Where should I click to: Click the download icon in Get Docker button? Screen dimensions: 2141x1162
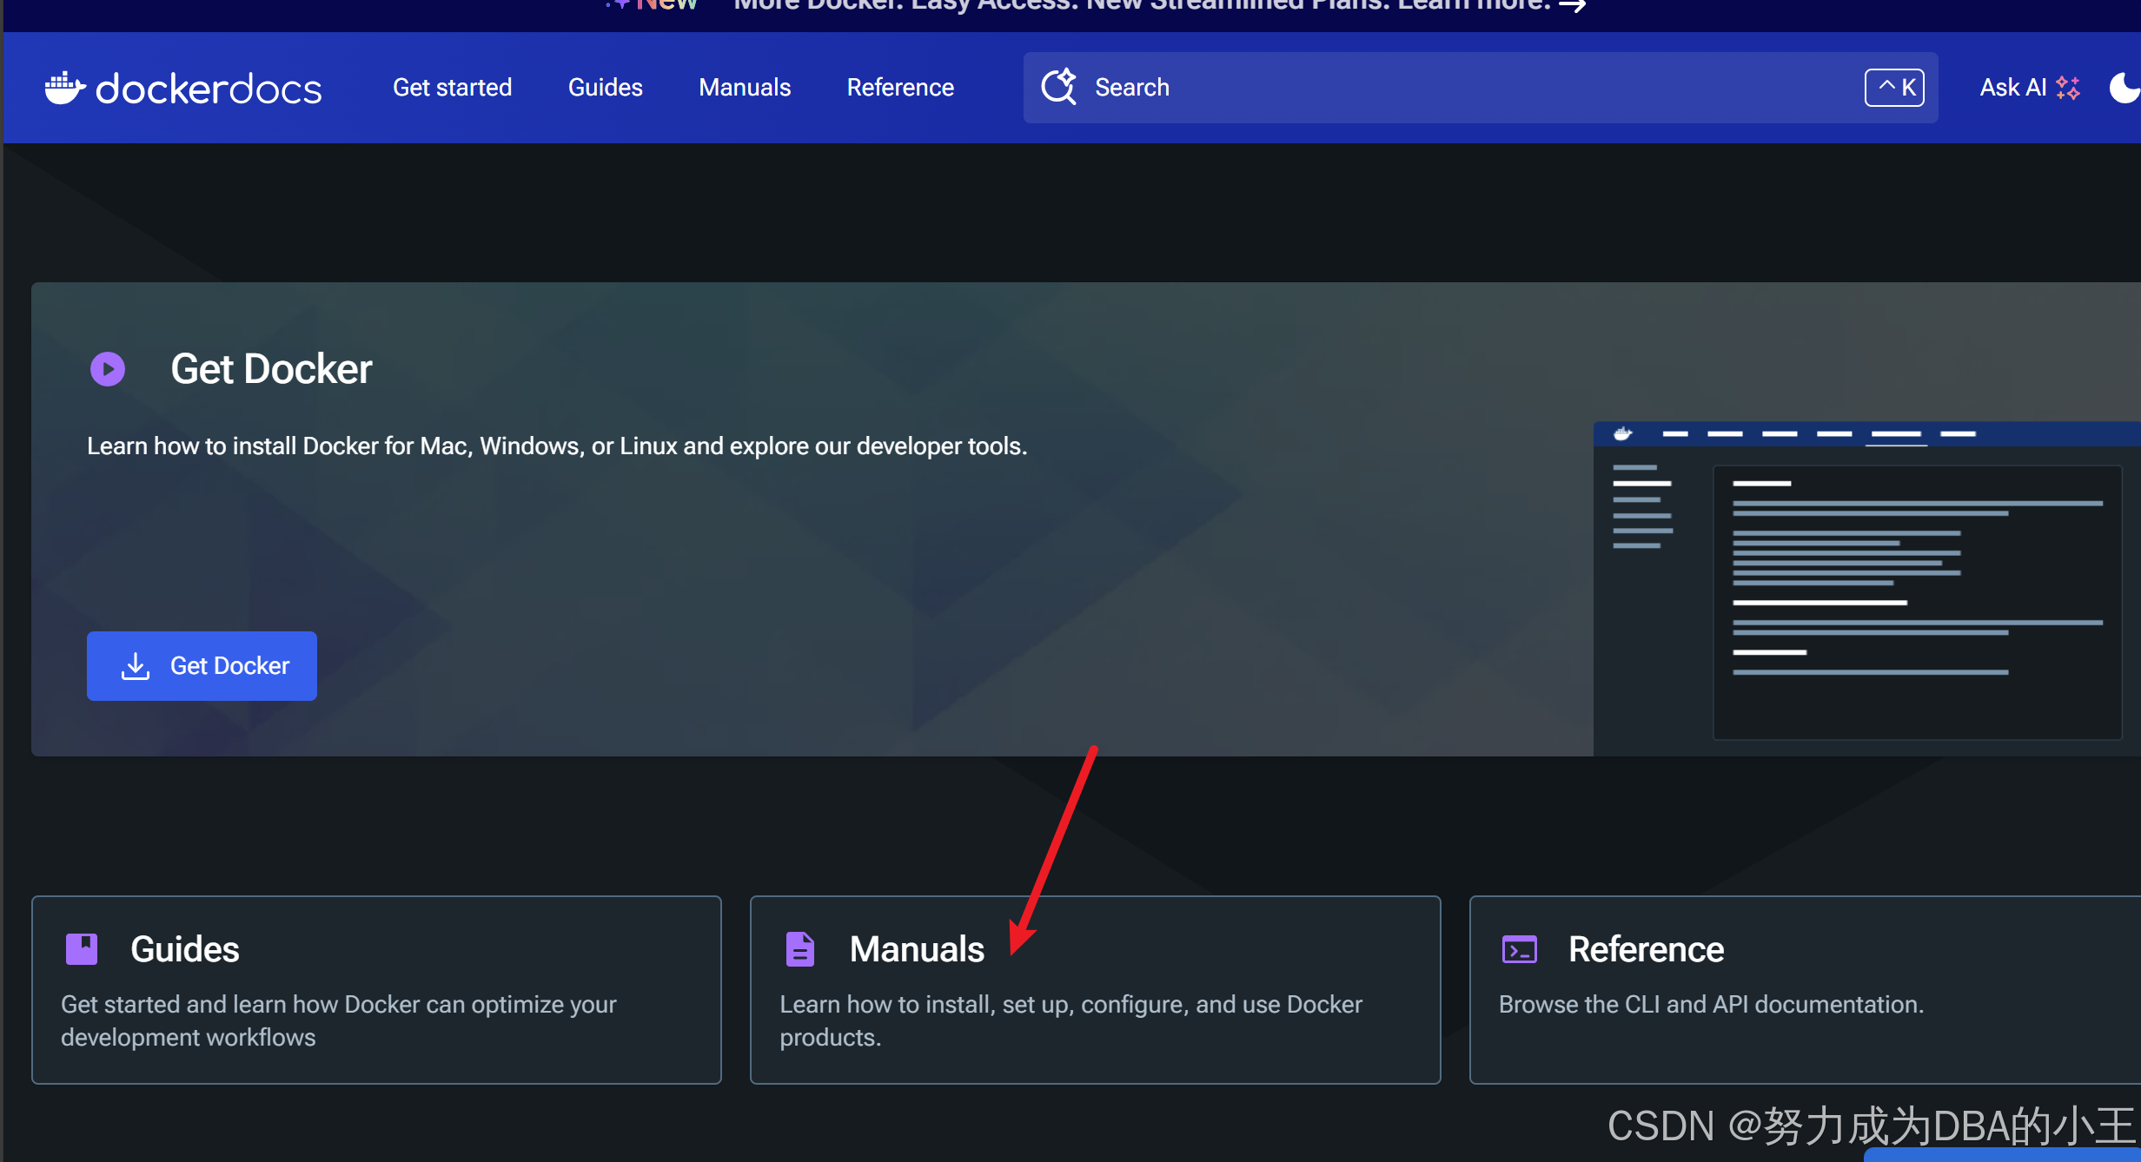136,666
